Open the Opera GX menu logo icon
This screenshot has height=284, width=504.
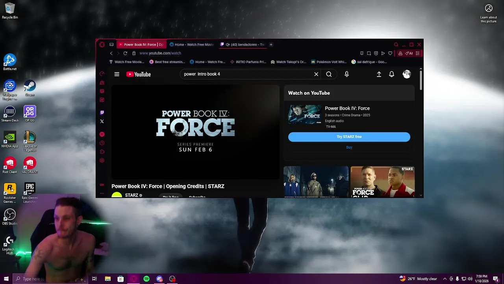point(102,45)
